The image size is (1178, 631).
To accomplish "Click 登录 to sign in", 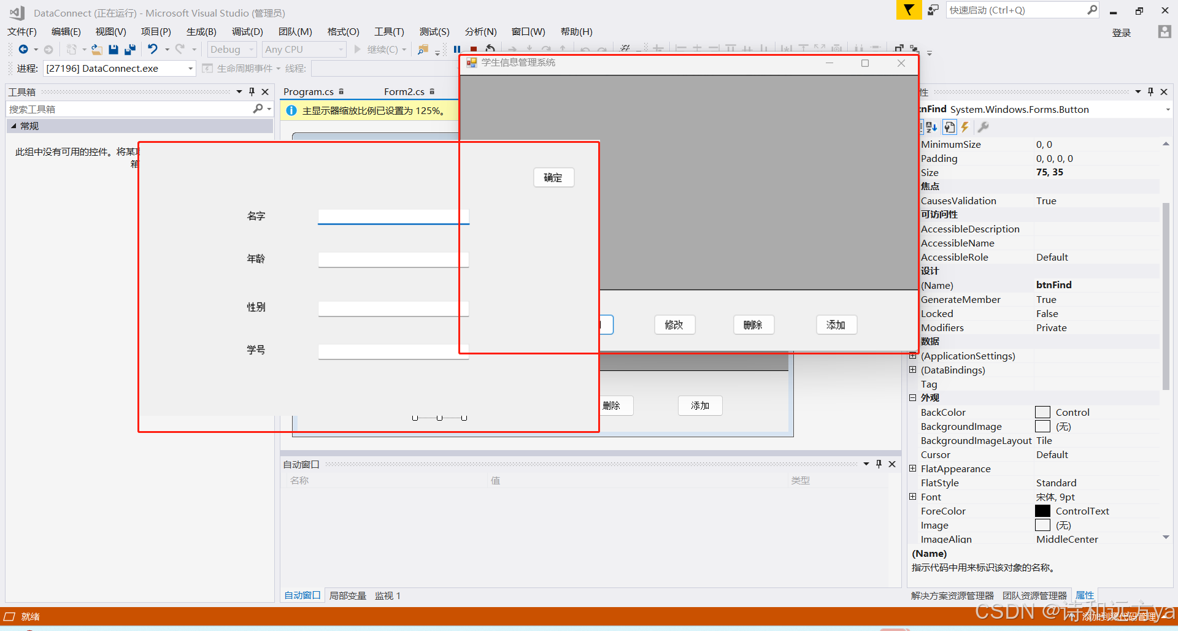I will tap(1122, 33).
